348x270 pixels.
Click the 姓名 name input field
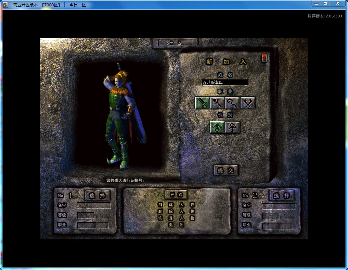click(225, 82)
